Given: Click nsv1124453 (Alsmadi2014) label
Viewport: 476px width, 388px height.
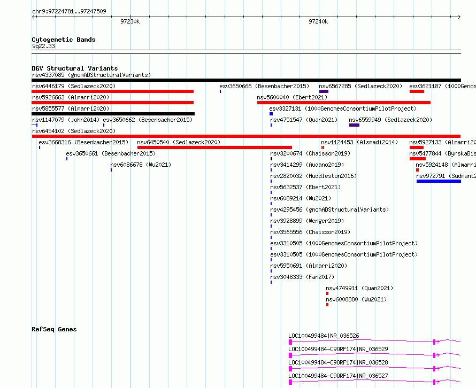Looking at the screenshot, I should coord(359,142).
